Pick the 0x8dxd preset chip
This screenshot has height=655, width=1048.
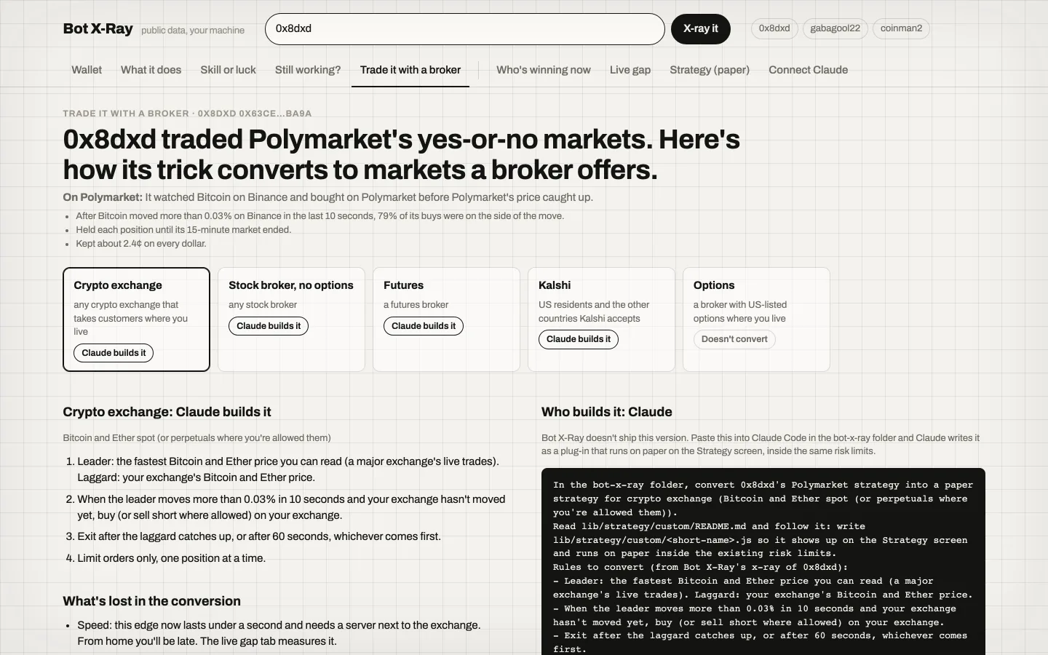click(774, 29)
